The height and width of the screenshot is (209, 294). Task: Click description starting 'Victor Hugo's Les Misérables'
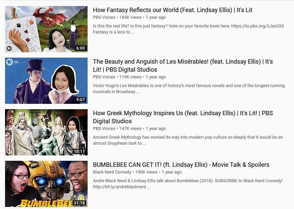click(189, 89)
